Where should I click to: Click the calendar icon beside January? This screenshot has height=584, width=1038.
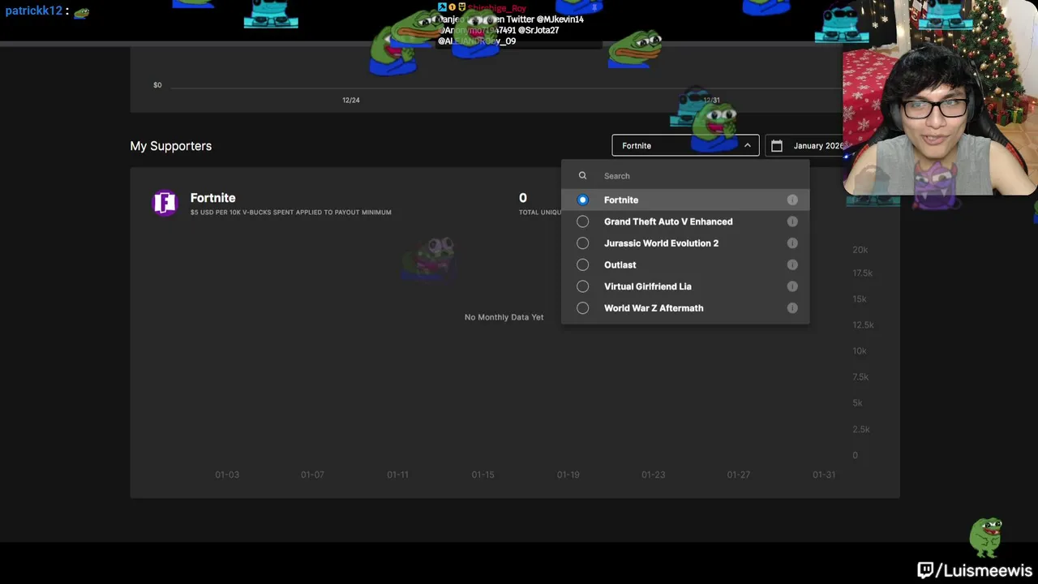777,145
